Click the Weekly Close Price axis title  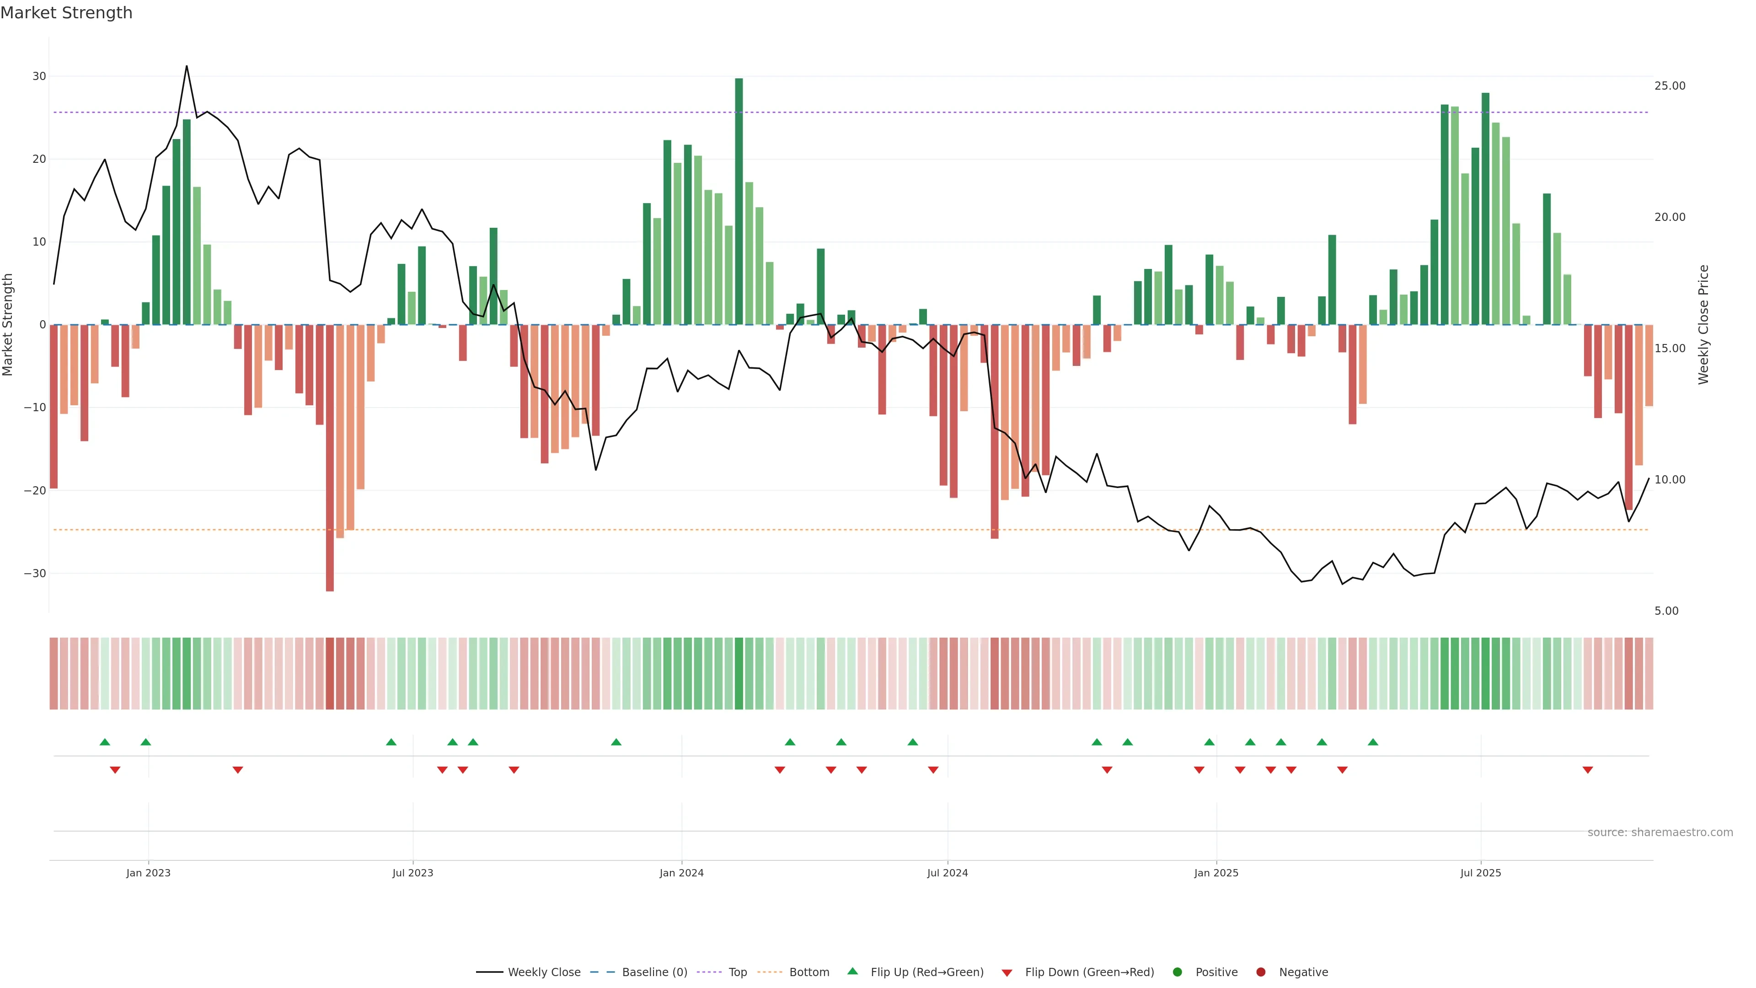coord(1703,325)
